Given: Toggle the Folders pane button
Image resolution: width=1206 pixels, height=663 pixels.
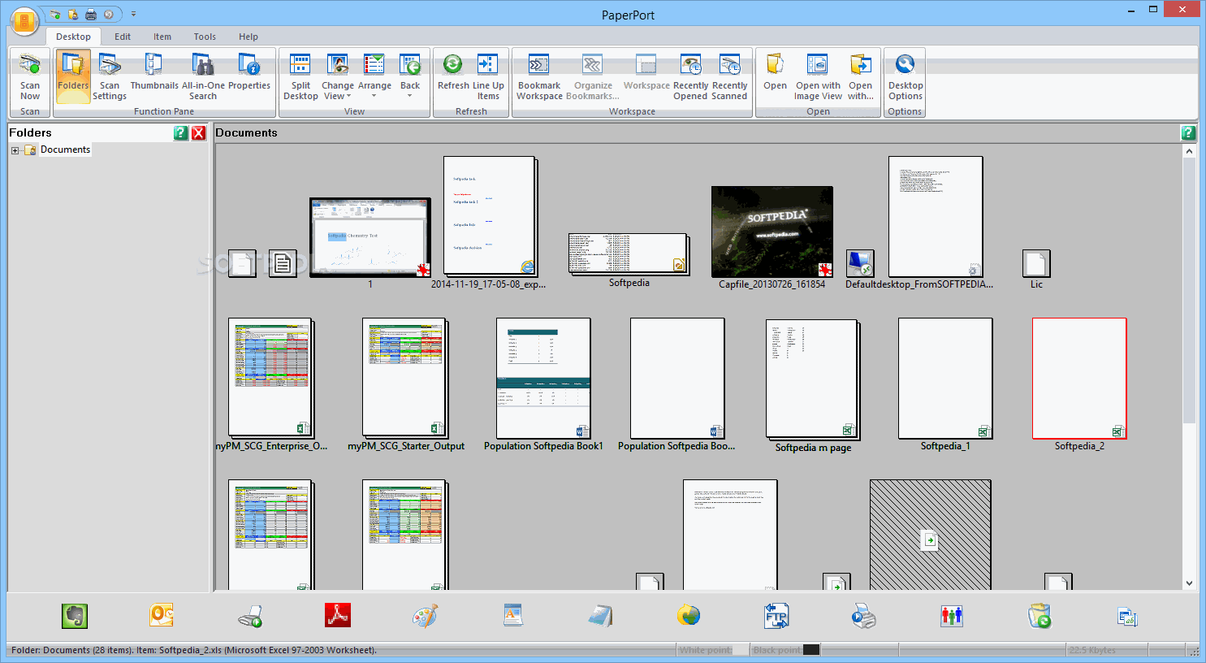Looking at the screenshot, I should click(x=73, y=76).
